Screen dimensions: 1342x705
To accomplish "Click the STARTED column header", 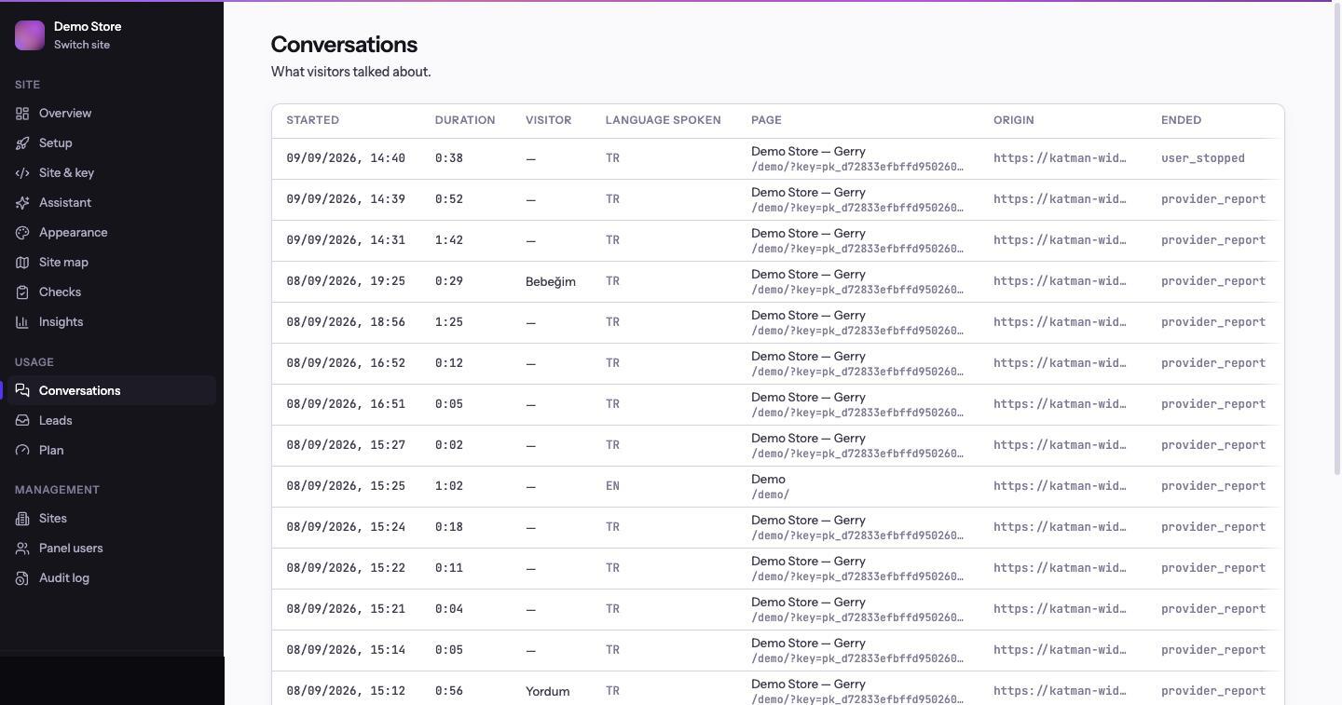I will coord(312,120).
